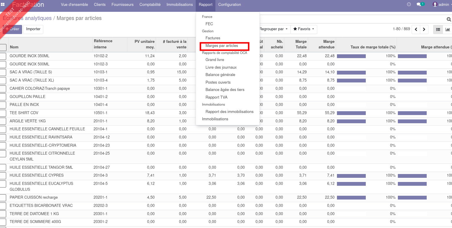Click the search magnifier icon

448,19
